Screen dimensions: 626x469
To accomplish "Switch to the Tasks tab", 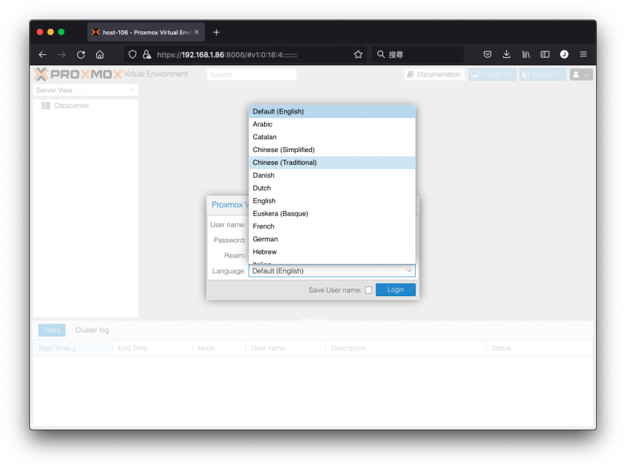I will point(52,330).
